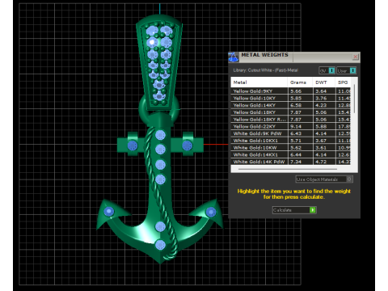The height and width of the screenshot is (291, 388).
Task: Select the White Gold:10KW row
Action: (291, 148)
